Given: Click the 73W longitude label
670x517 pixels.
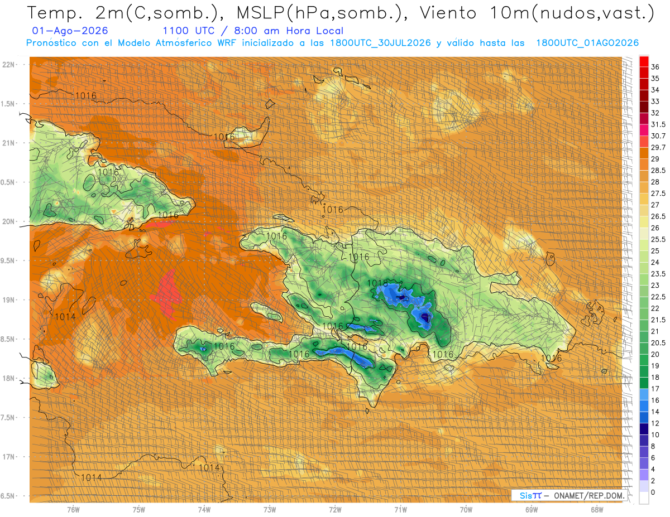Looking at the screenshot, I should point(270,510).
